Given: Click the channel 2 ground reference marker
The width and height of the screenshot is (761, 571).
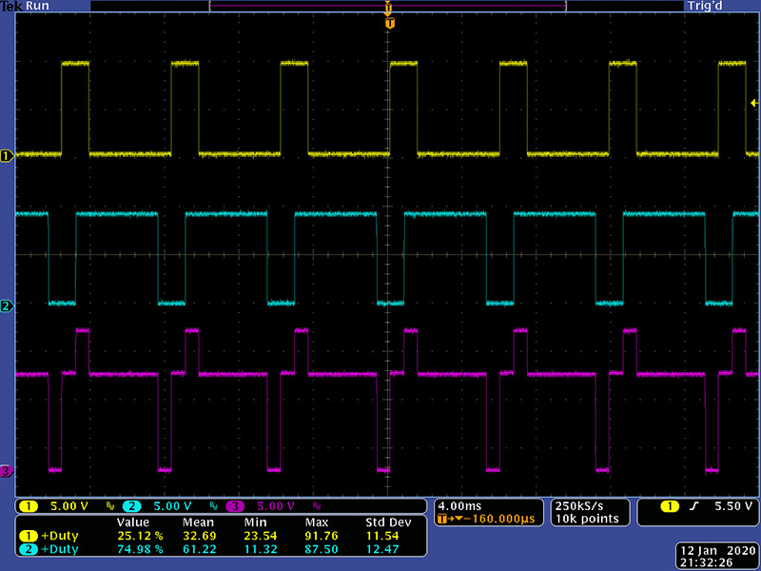Looking at the screenshot, I should [x=6, y=305].
